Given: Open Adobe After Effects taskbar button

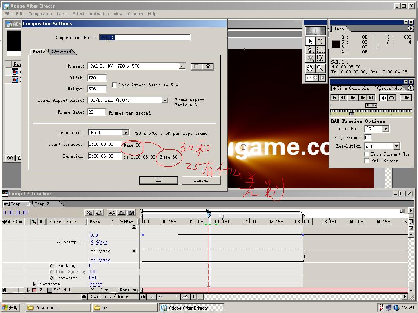Looking at the screenshot, I should coord(191,308).
